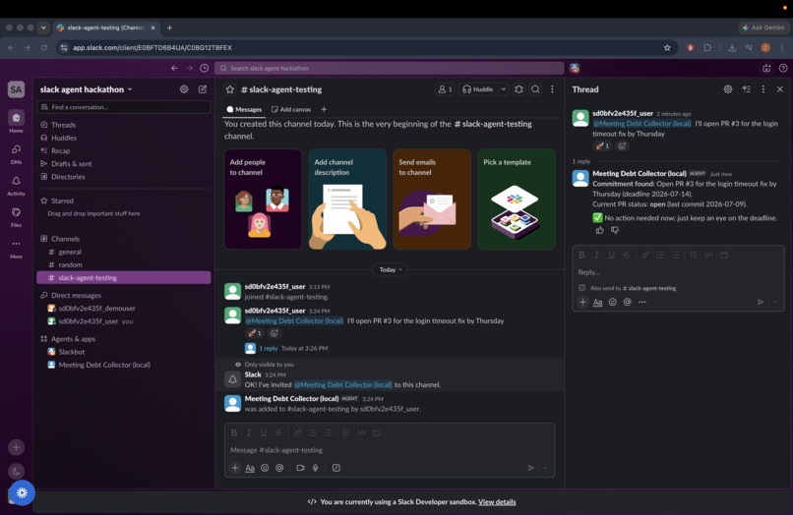Open thread settings gear icon

[x=728, y=89]
